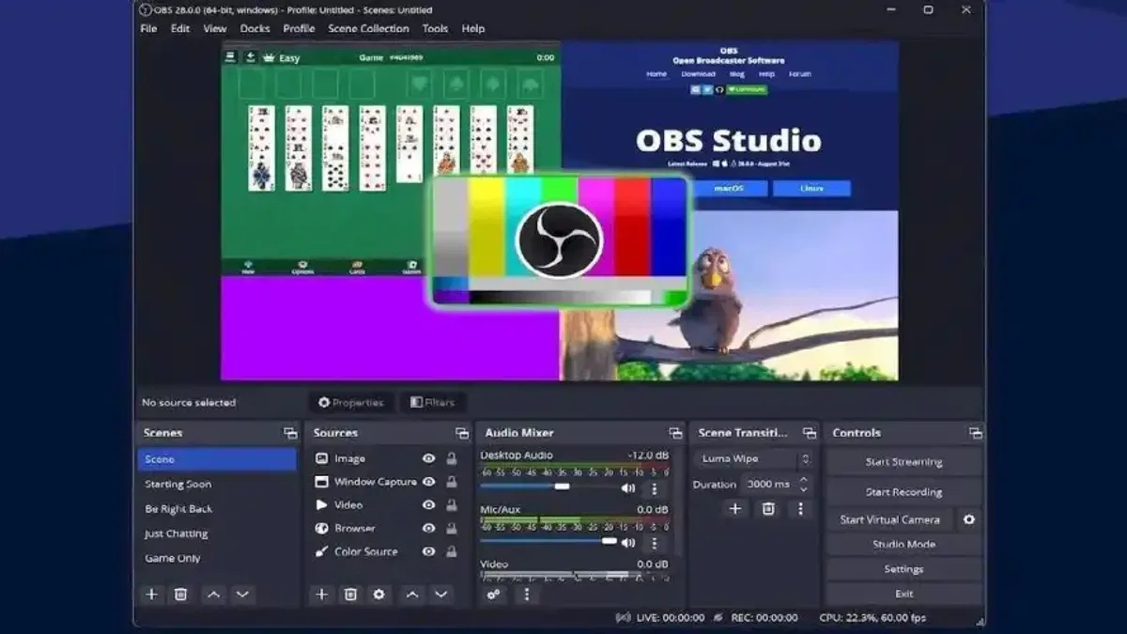
Task: Undock the Sources panel
Action: pyautogui.click(x=462, y=433)
